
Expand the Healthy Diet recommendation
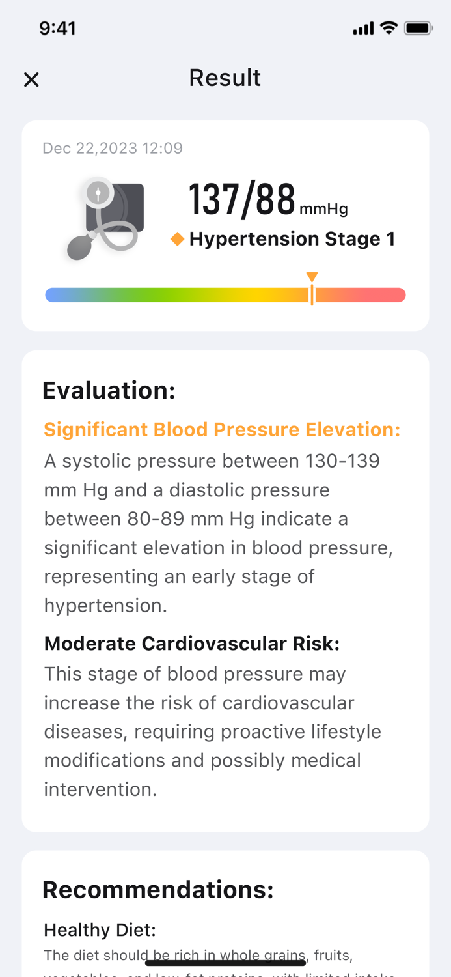pos(99,930)
